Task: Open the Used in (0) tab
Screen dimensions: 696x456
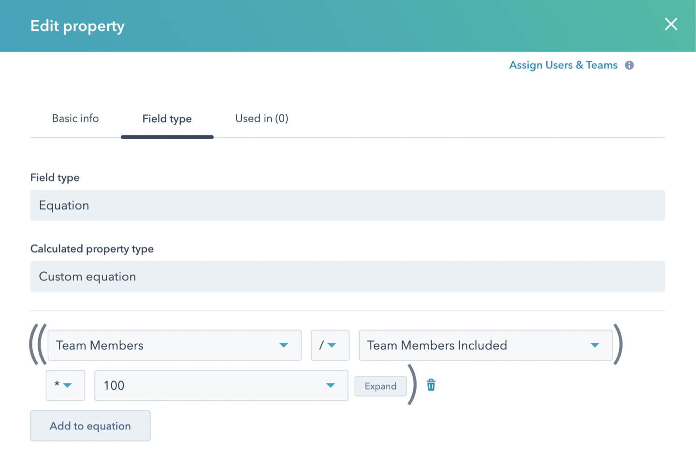Action: [x=261, y=118]
